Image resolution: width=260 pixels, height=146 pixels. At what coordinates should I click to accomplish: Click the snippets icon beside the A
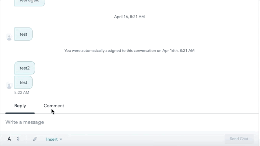[x=18, y=139]
